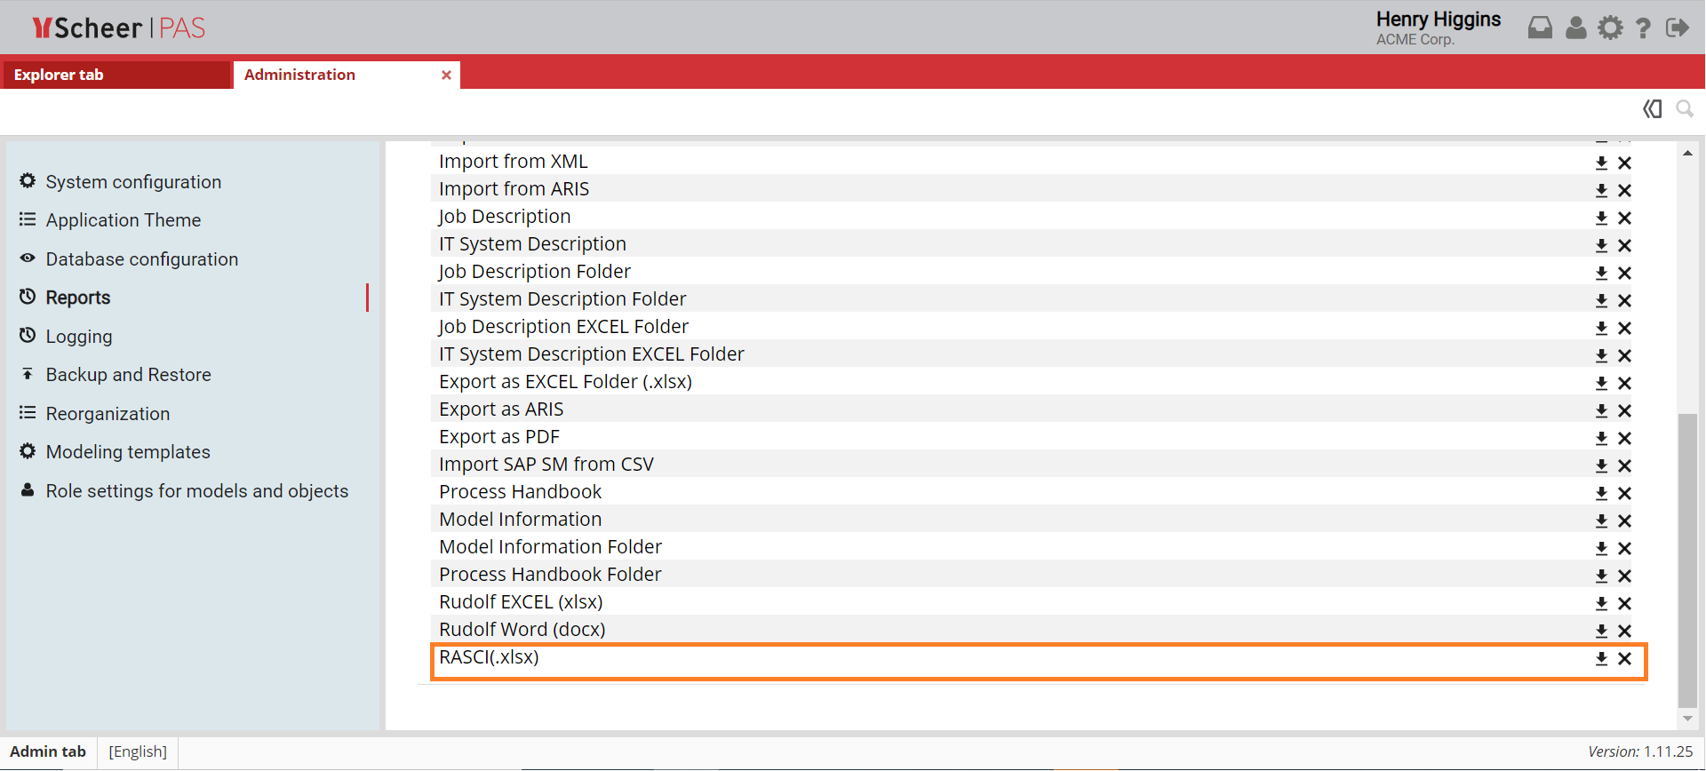Click the help question mark icon
This screenshot has height=771, width=1706.
pos(1643,28)
